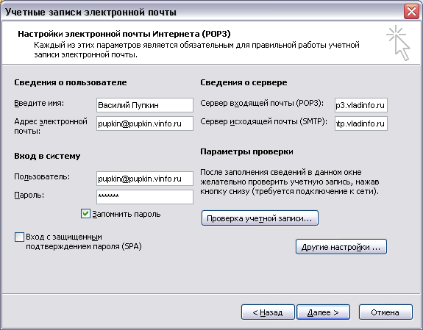Click the masked Пароль password field
423x330 pixels.
145,197
